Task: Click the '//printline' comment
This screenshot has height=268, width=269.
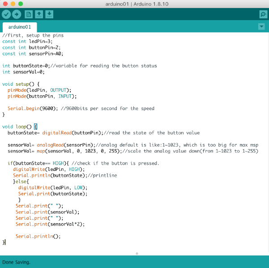Action: 102,175
